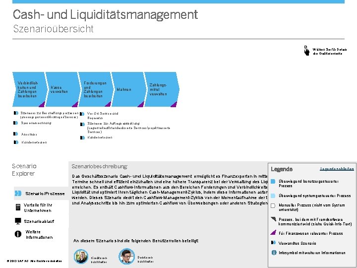Image resolution: width=357 pixels, height=268 pixels.
Task: Click the double-chevron icon beside Szenario/Prozesse
Action: click(x=18, y=194)
